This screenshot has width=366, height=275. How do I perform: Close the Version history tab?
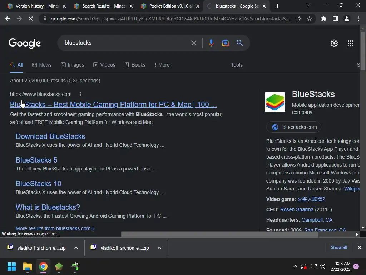point(64,6)
